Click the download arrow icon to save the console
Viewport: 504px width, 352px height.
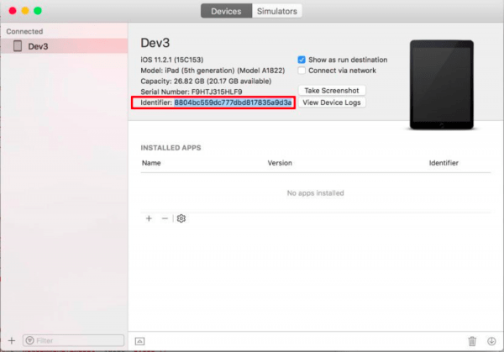tap(491, 341)
